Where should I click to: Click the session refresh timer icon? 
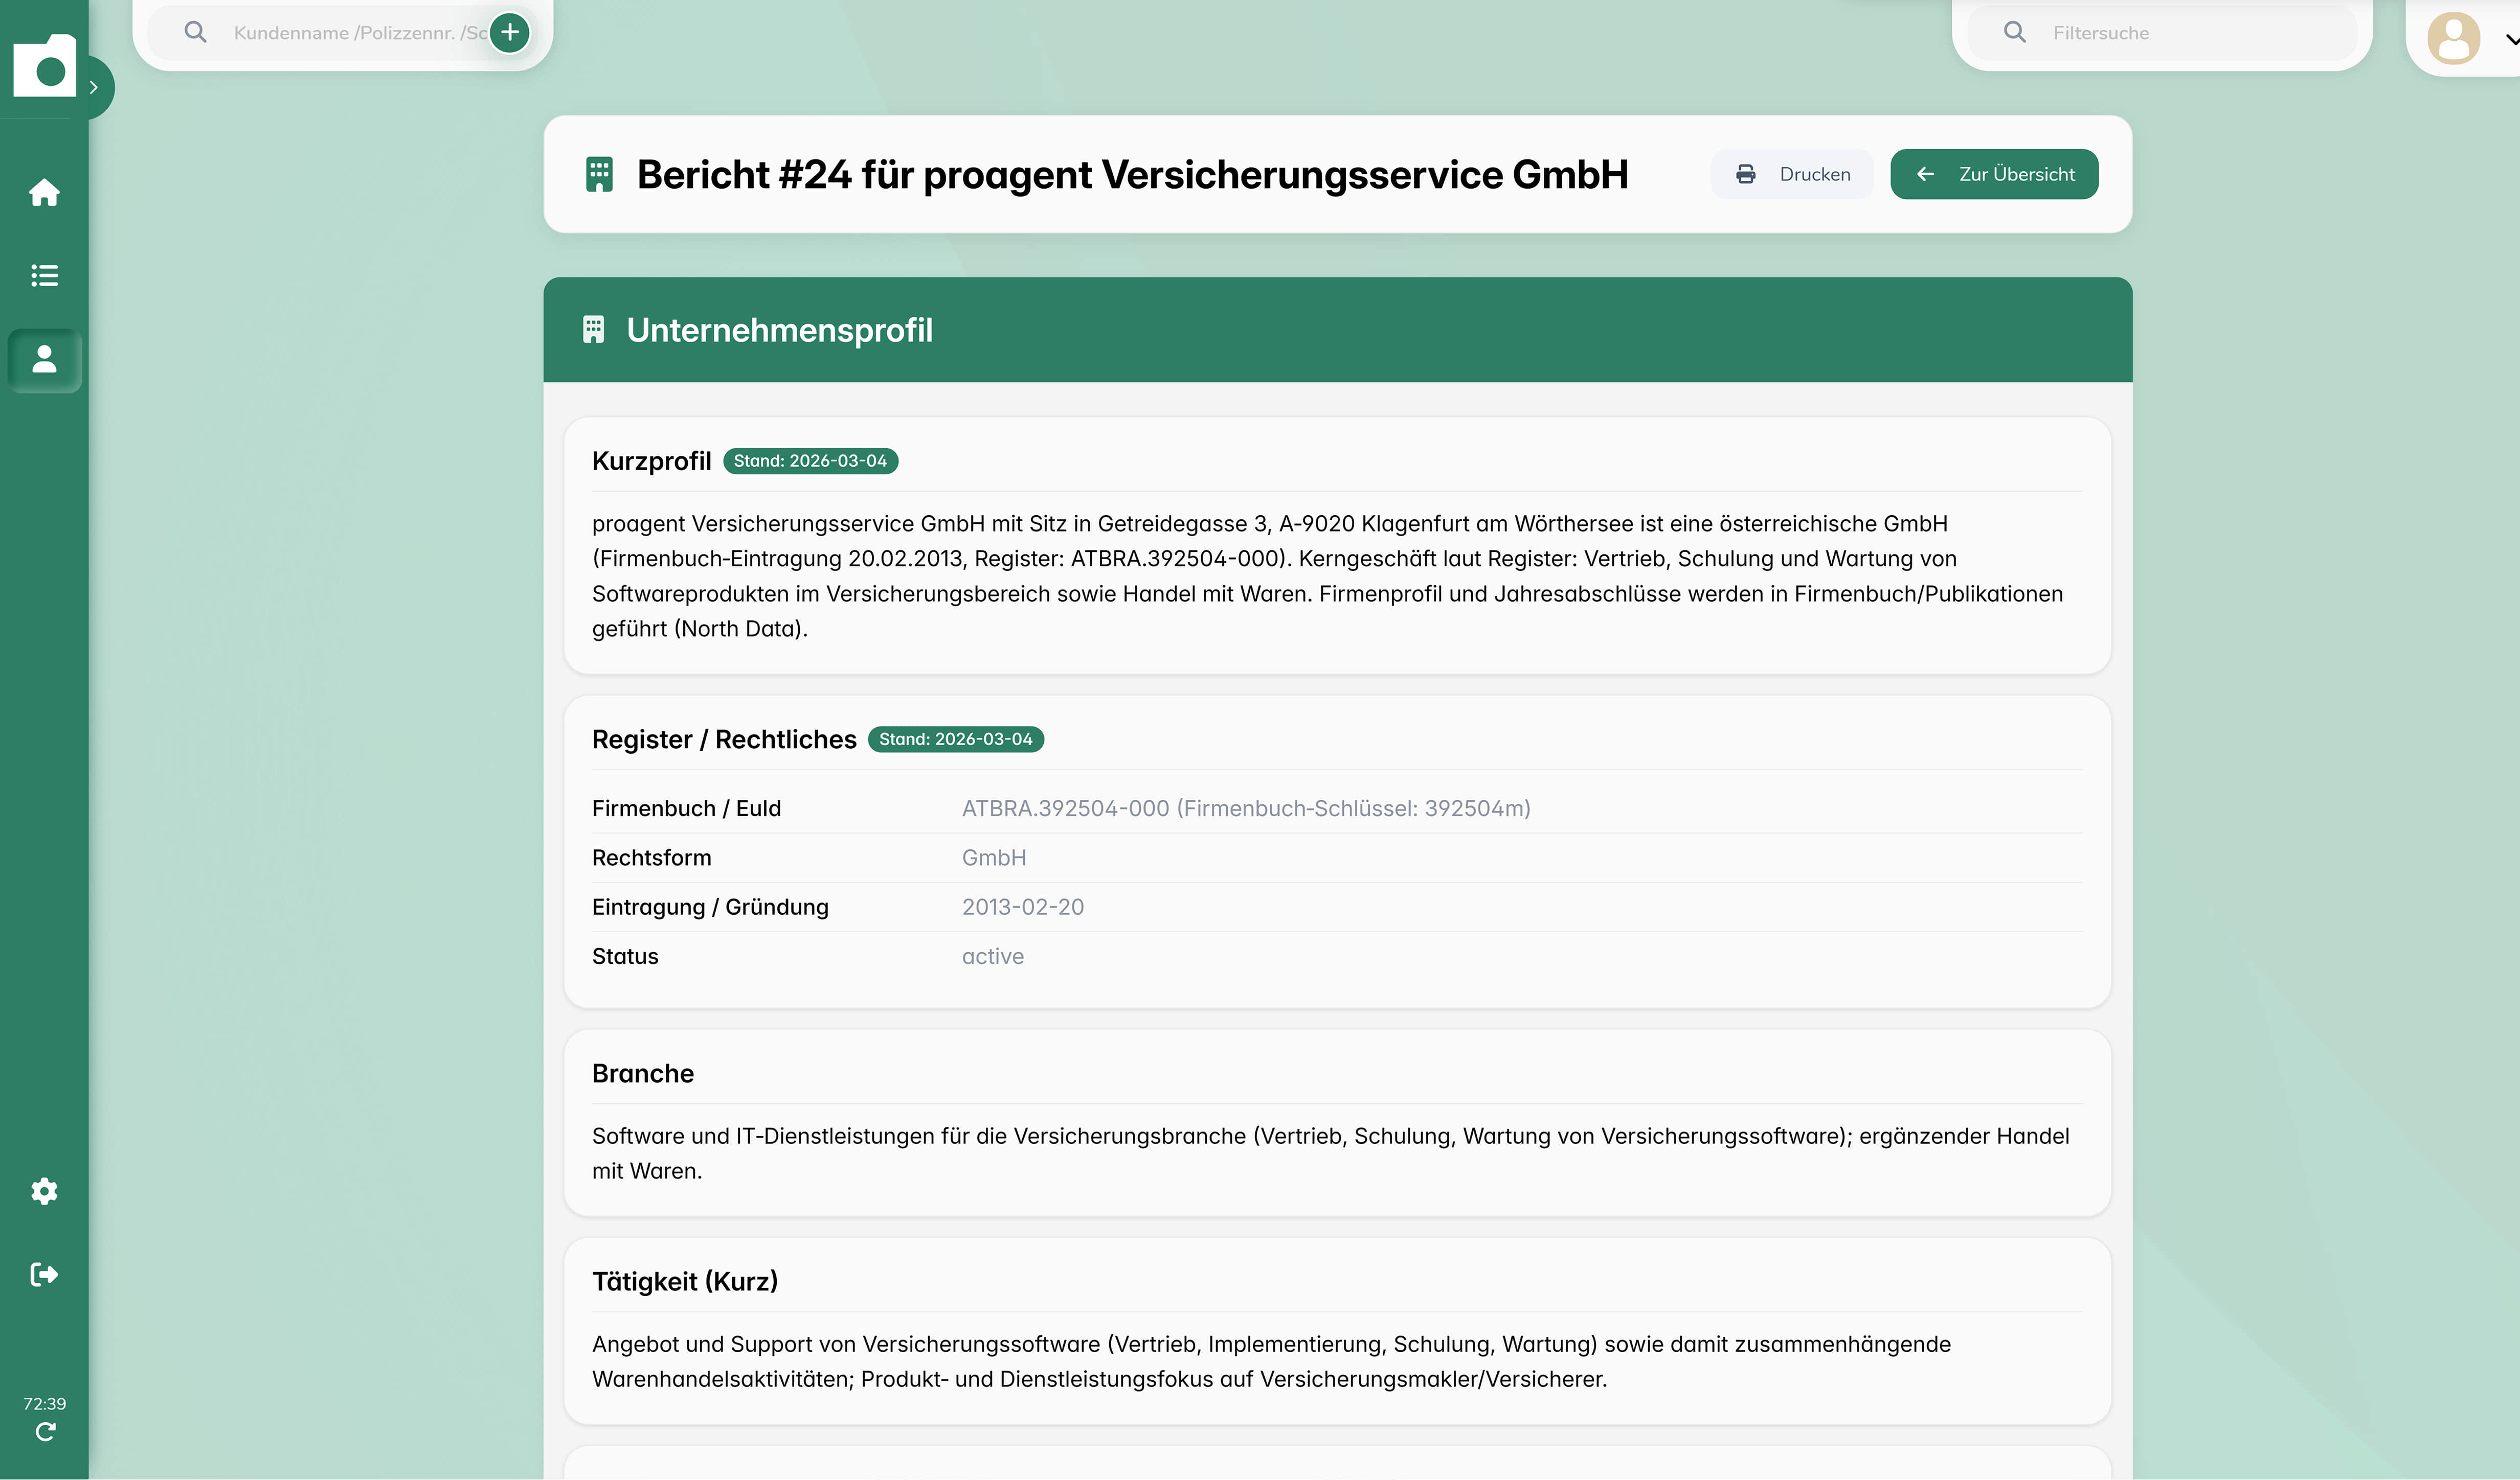click(45, 1432)
